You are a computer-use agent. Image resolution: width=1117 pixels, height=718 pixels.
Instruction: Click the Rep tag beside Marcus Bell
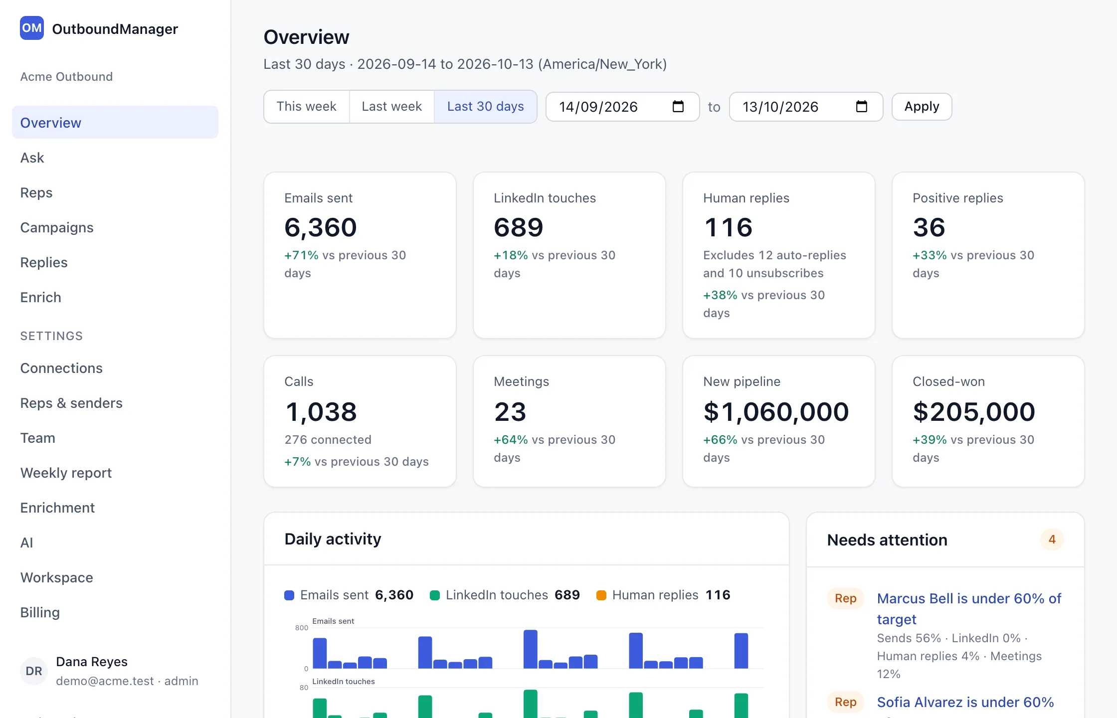point(845,598)
